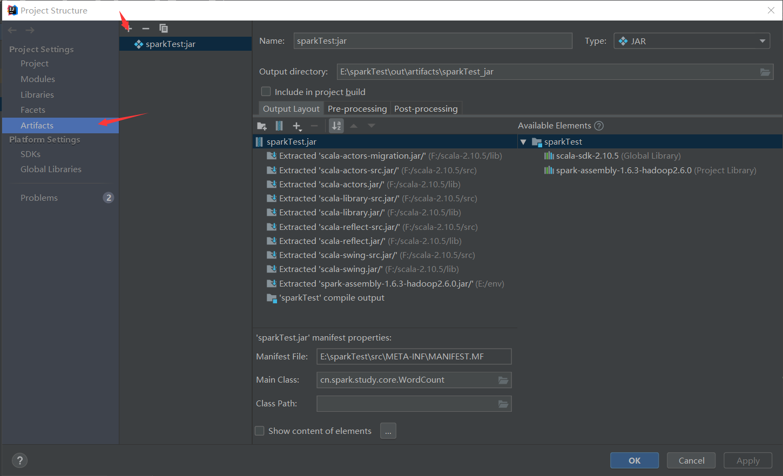Switch to the Pre-processing tab
The width and height of the screenshot is (783, 476).
[x=357, y=108]
